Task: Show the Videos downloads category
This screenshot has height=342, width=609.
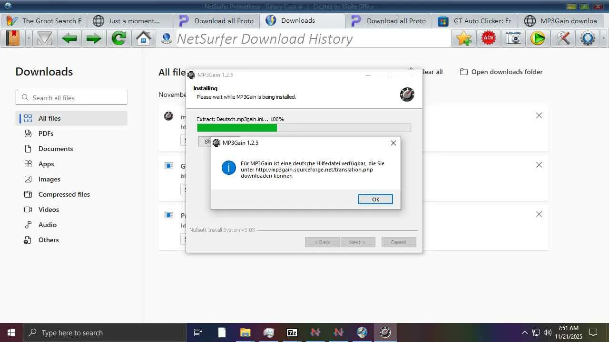Action: [x=71, y=209]
